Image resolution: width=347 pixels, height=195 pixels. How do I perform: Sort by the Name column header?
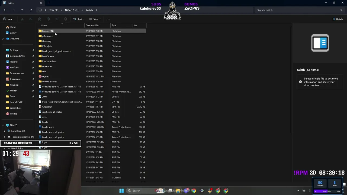click(x=61, y=25)
